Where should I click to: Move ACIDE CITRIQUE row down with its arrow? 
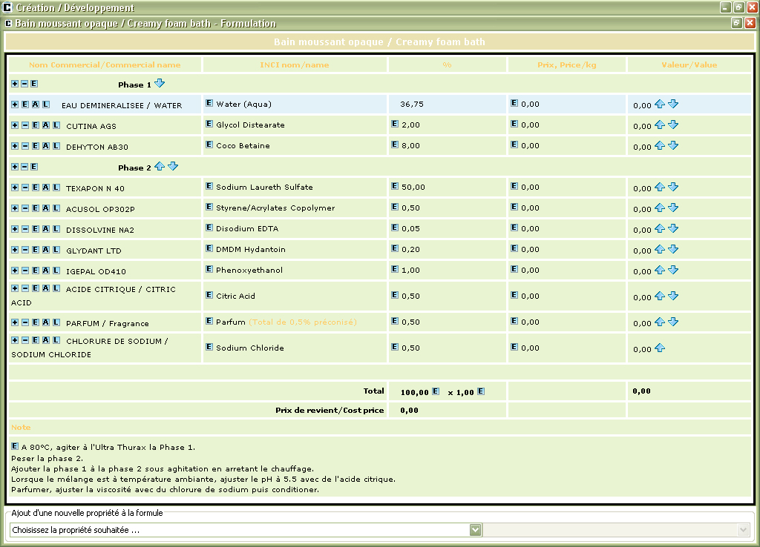673,296
